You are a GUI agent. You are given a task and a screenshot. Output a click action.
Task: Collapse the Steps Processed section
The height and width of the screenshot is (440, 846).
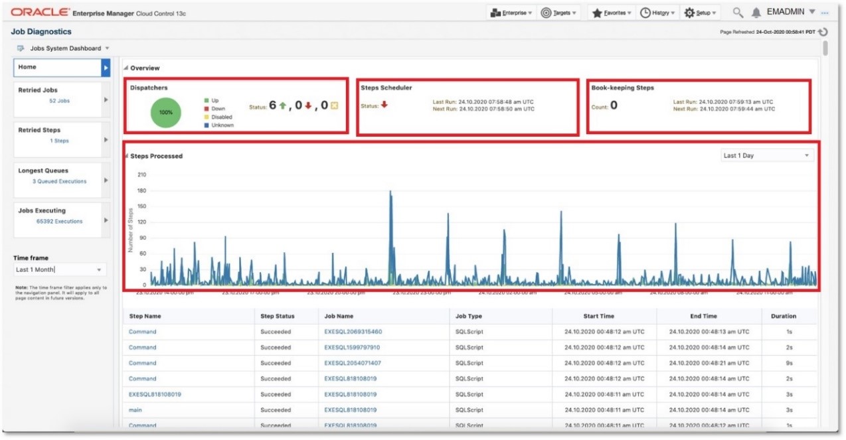(126, 157)
